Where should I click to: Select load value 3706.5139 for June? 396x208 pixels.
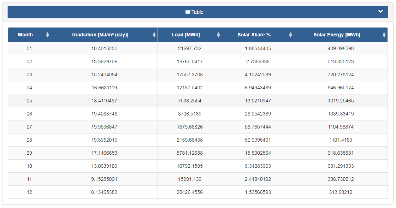190,114
